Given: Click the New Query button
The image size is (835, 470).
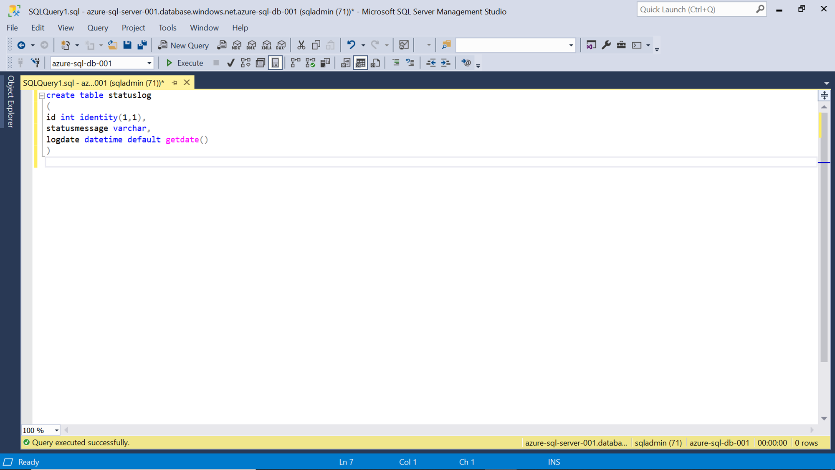Looking at the screenshot, I should pyautogui.click(x=183, y=45).
